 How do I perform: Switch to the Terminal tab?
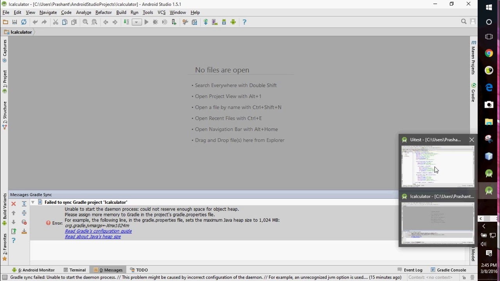[x=74, y=270]
